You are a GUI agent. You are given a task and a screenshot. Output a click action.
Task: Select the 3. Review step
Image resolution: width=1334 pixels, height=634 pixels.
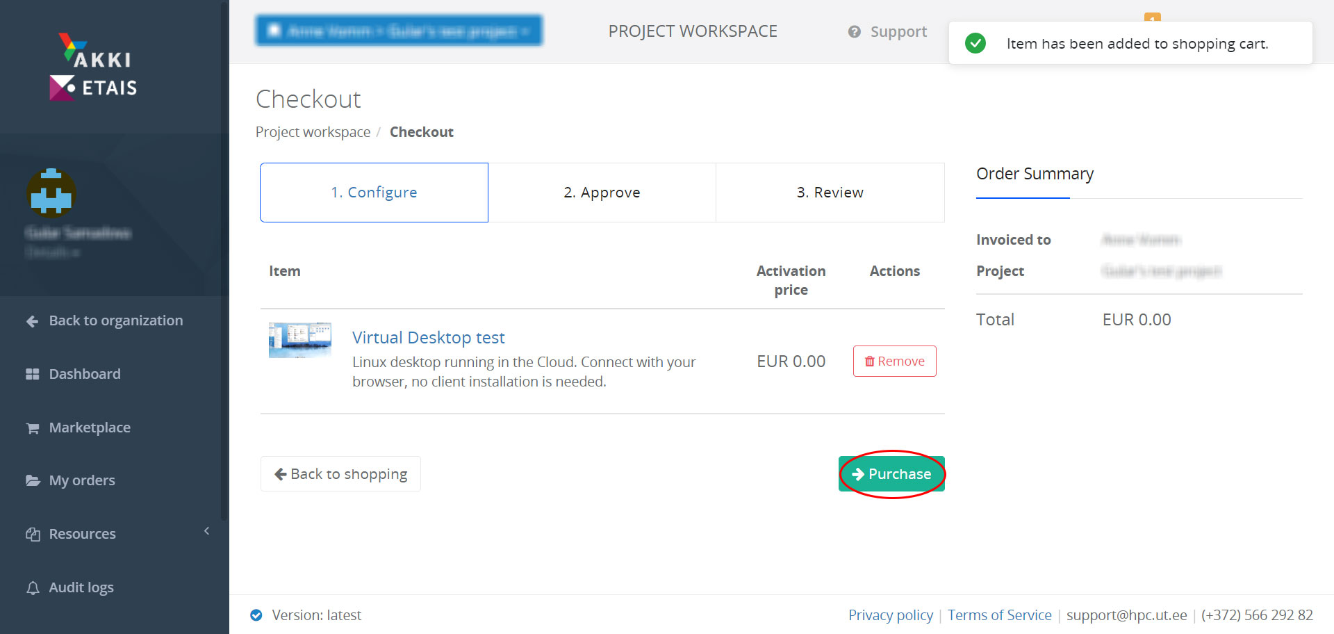pyautogui.click(x=830, y=193)
